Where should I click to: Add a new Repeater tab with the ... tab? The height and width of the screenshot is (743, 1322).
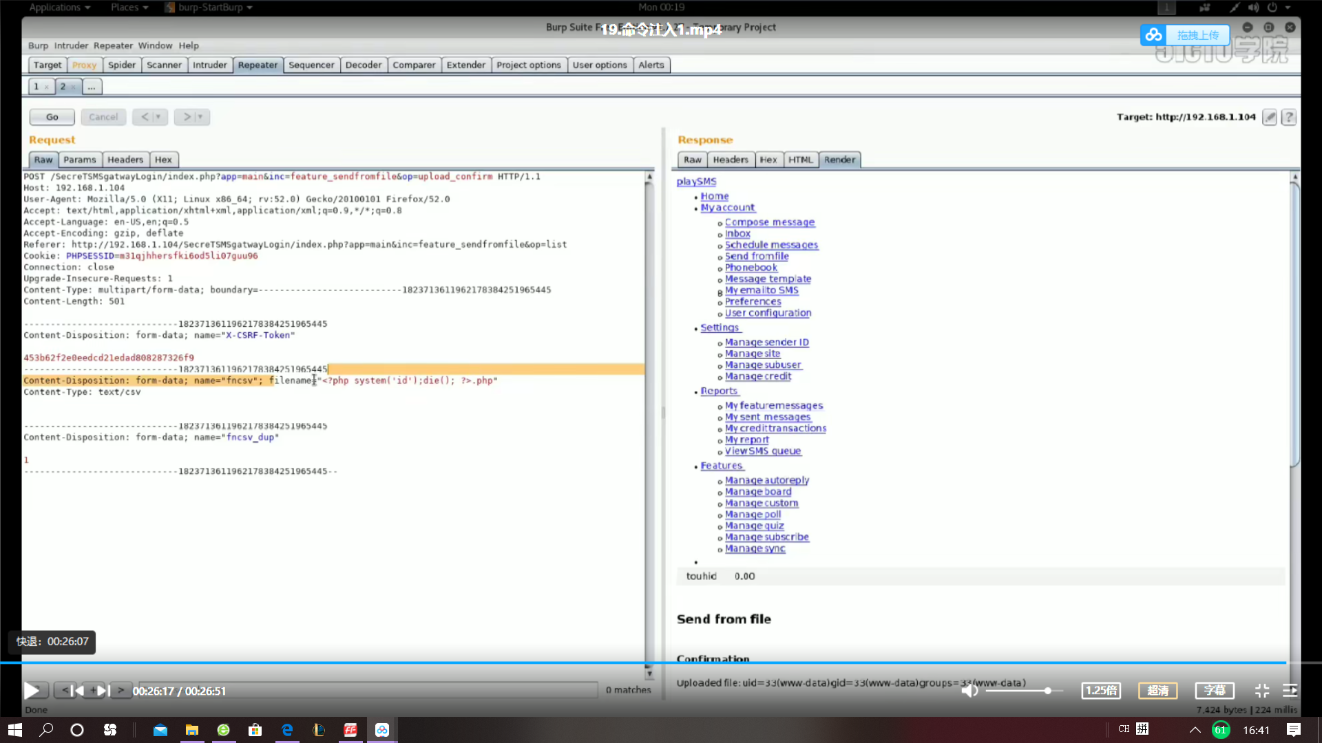tap(92, 87)
